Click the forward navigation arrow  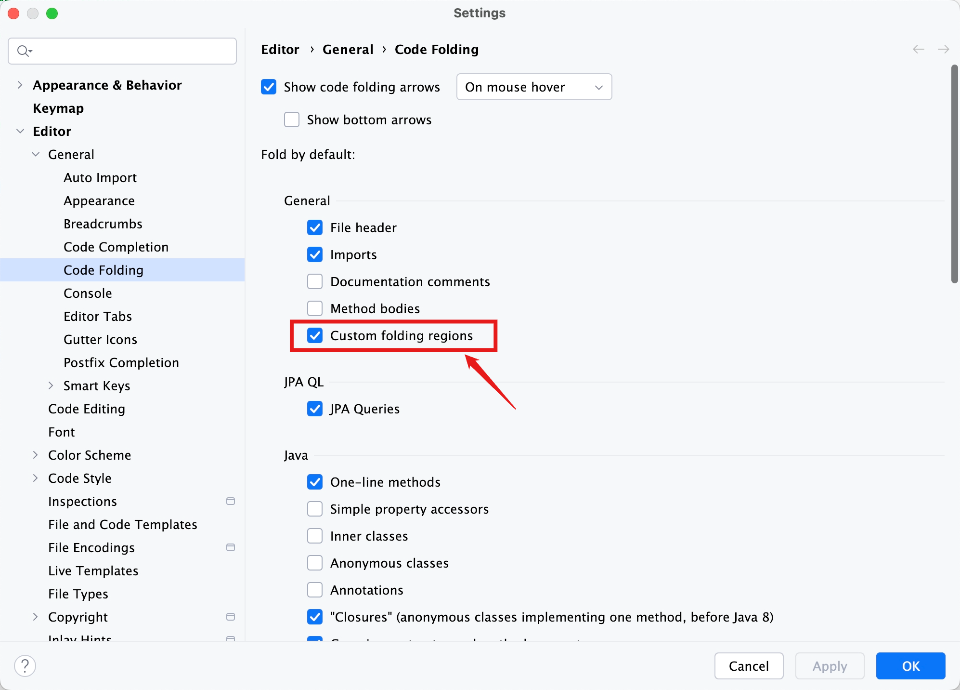coord(943,49)
